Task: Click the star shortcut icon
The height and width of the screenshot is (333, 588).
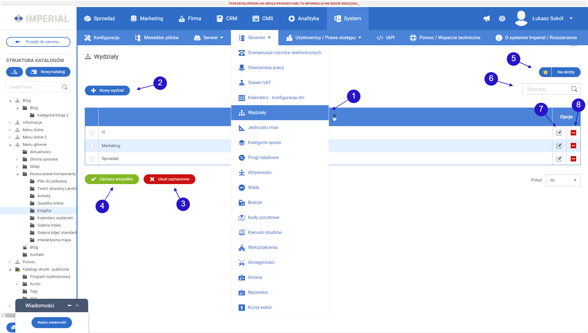Action: click(545, 72)
